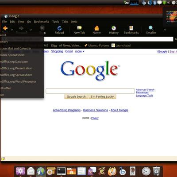Make text Smaller with magnifier icon
177x177 pixels.
pyautogui.click(x=151, y=30)
